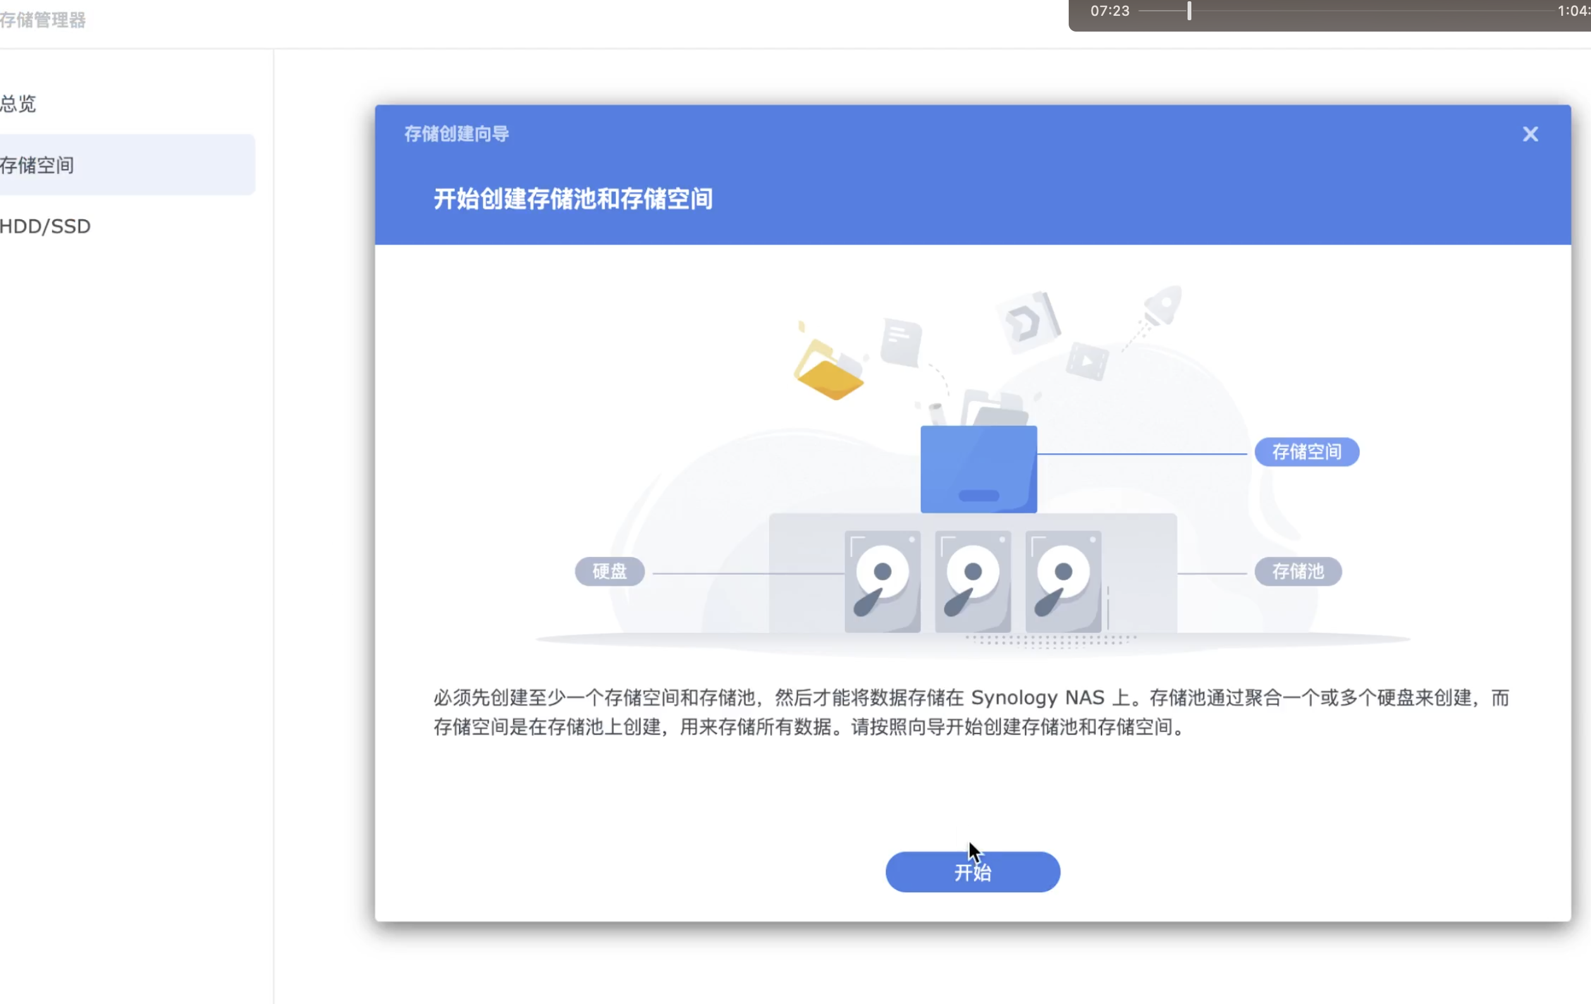
Task: Click the 07:23 elapsed time display
Action: tap(1110, 11)
